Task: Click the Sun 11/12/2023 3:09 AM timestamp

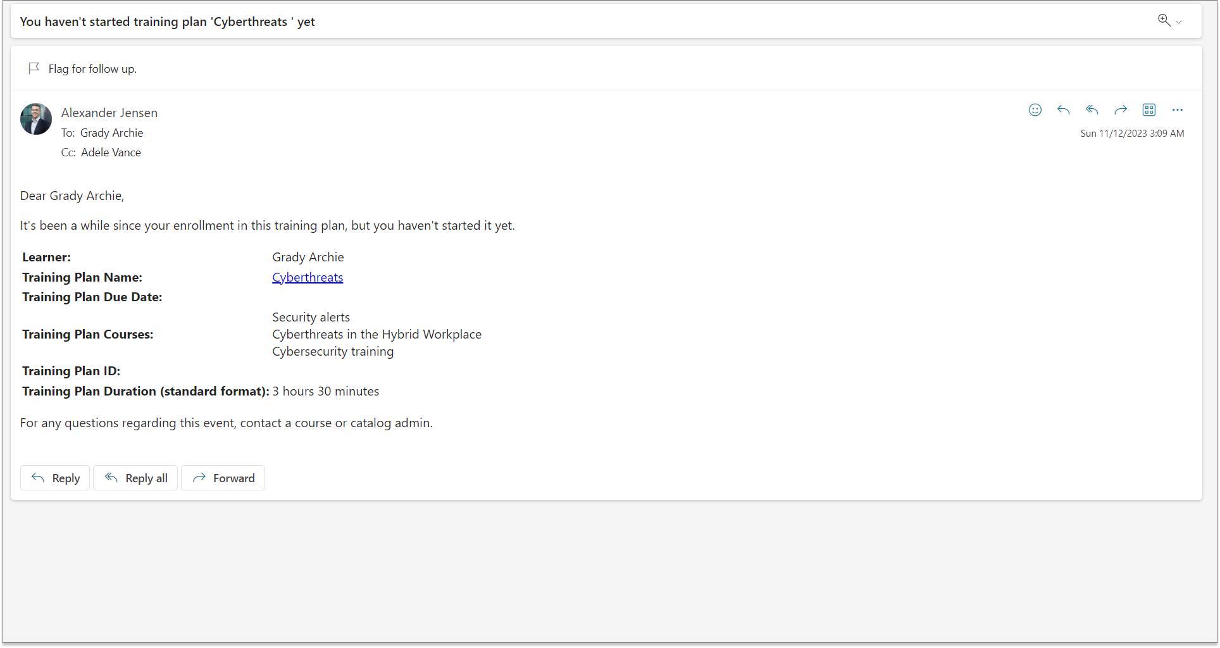Action: click(x=1132, y=134)
